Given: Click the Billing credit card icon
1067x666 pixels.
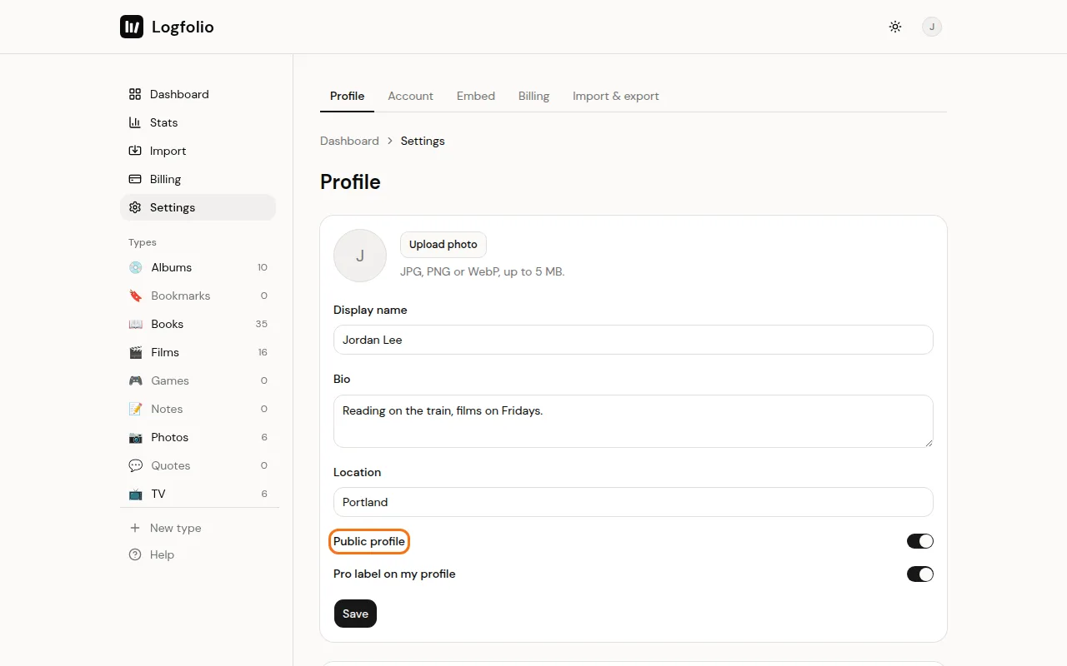Looking at the screenshot, I should point(135,179).
